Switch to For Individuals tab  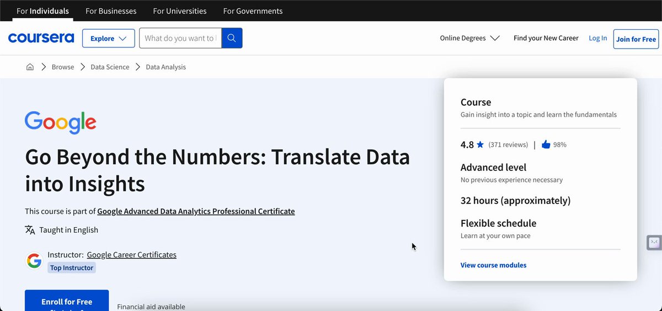pyautogui.click(x=42, y=11)
